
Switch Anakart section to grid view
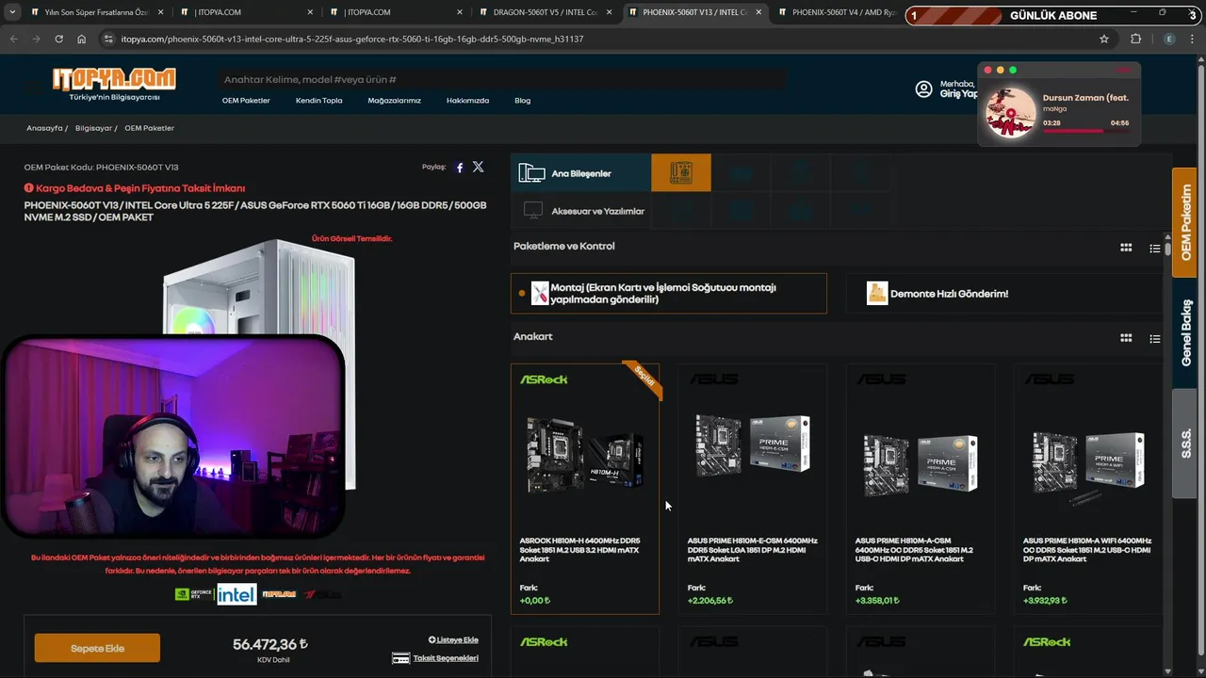(1126, 338)
